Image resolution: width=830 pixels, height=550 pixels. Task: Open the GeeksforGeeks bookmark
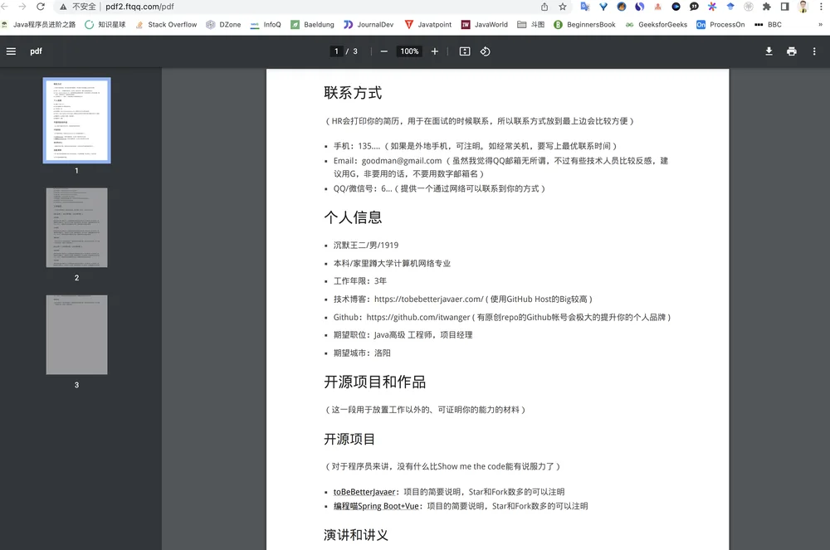657,24
